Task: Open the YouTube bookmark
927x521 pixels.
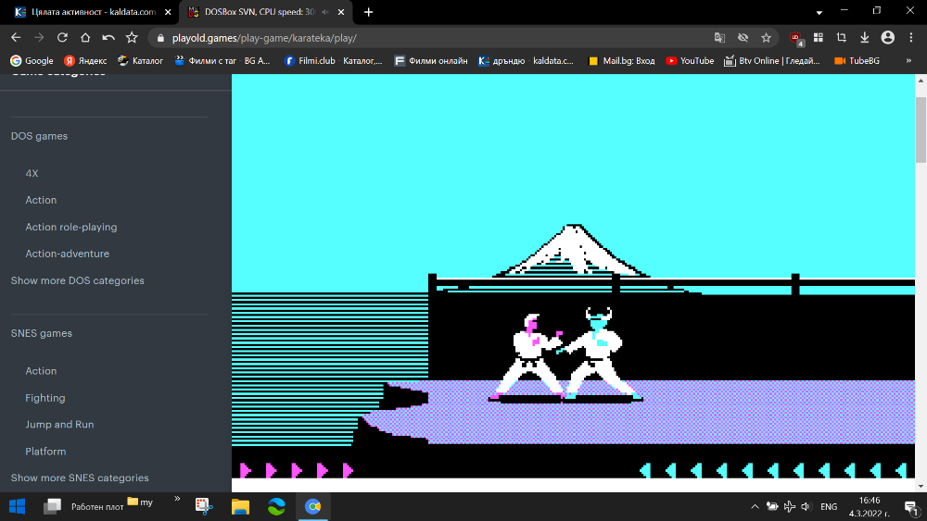Action: coord(690,61)
